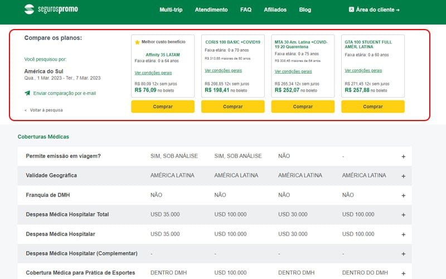Click Faixa etária: 0 a 64 anos text
The width and height of the screenshot is (446, 279).
click(157, 61)
